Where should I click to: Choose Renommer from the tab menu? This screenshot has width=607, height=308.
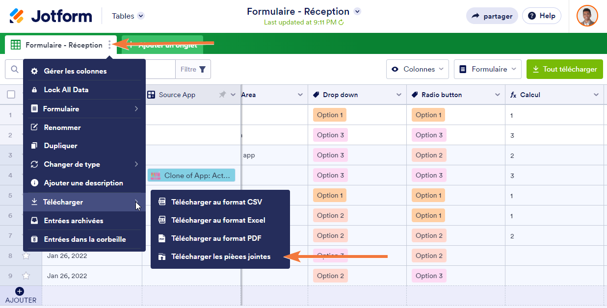[x=62, y=128]
